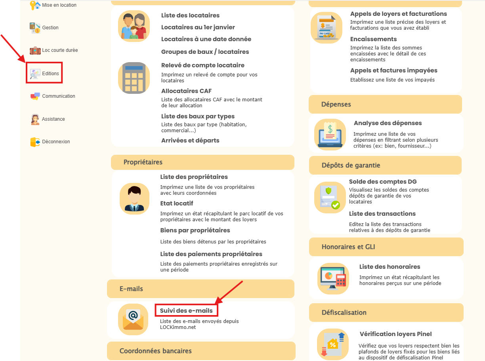The height and width of the screenshot is (361, 485).
Task: Open Encaissements report
Action: click(x=374, y=39)
